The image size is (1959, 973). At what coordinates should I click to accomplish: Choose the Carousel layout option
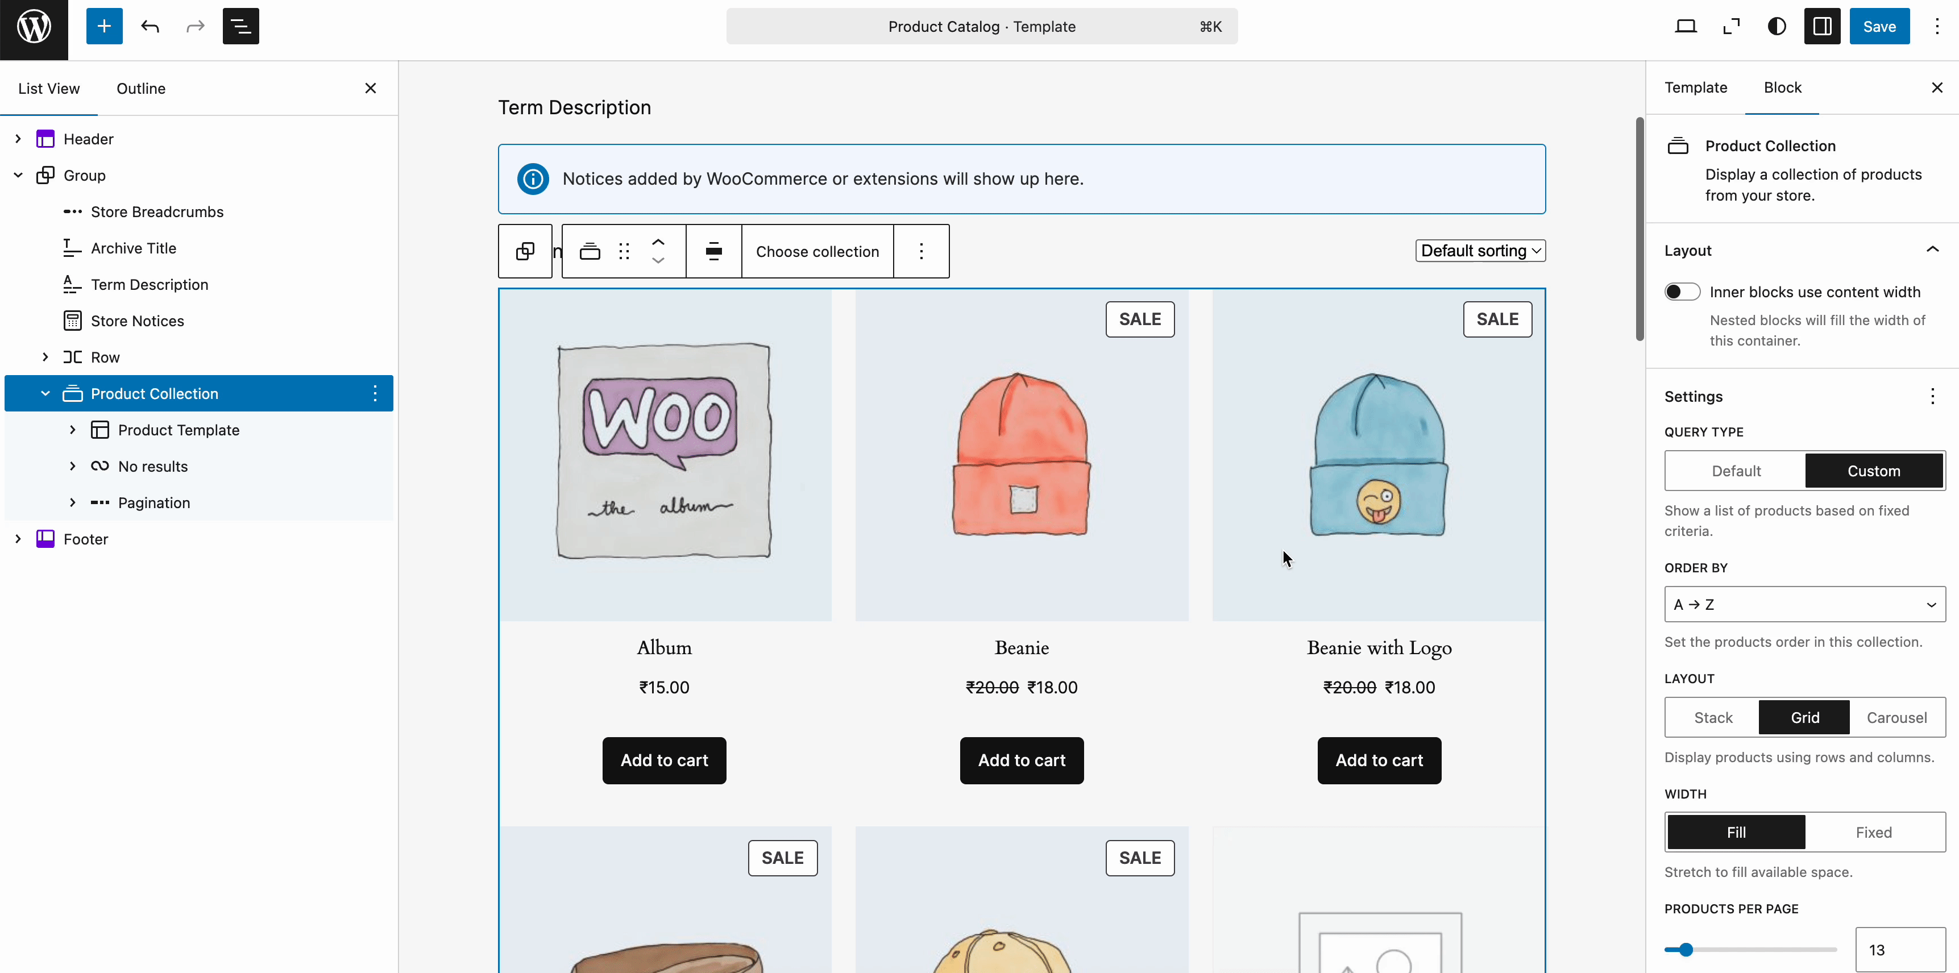(x=1896, y=718)
